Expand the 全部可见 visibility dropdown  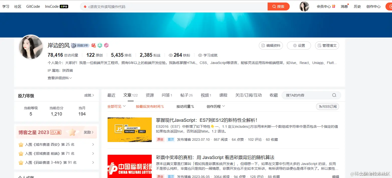point(116,106)
